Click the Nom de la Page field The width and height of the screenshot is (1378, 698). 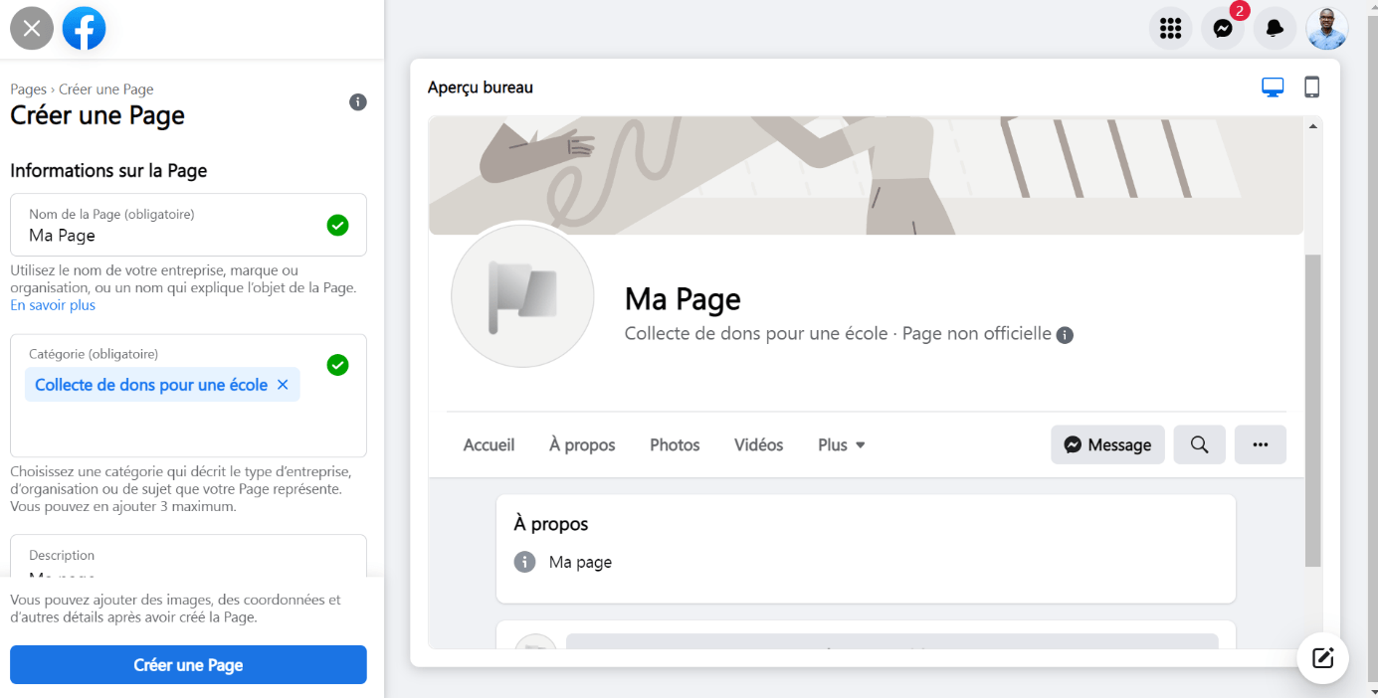pos(169,236)
